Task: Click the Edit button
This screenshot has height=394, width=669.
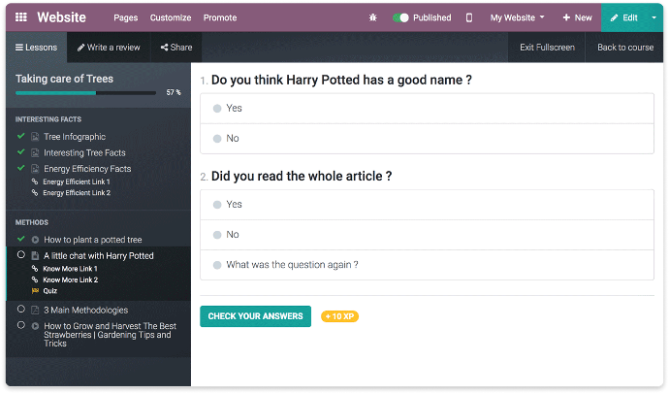Action: click(x=624, y=17)
